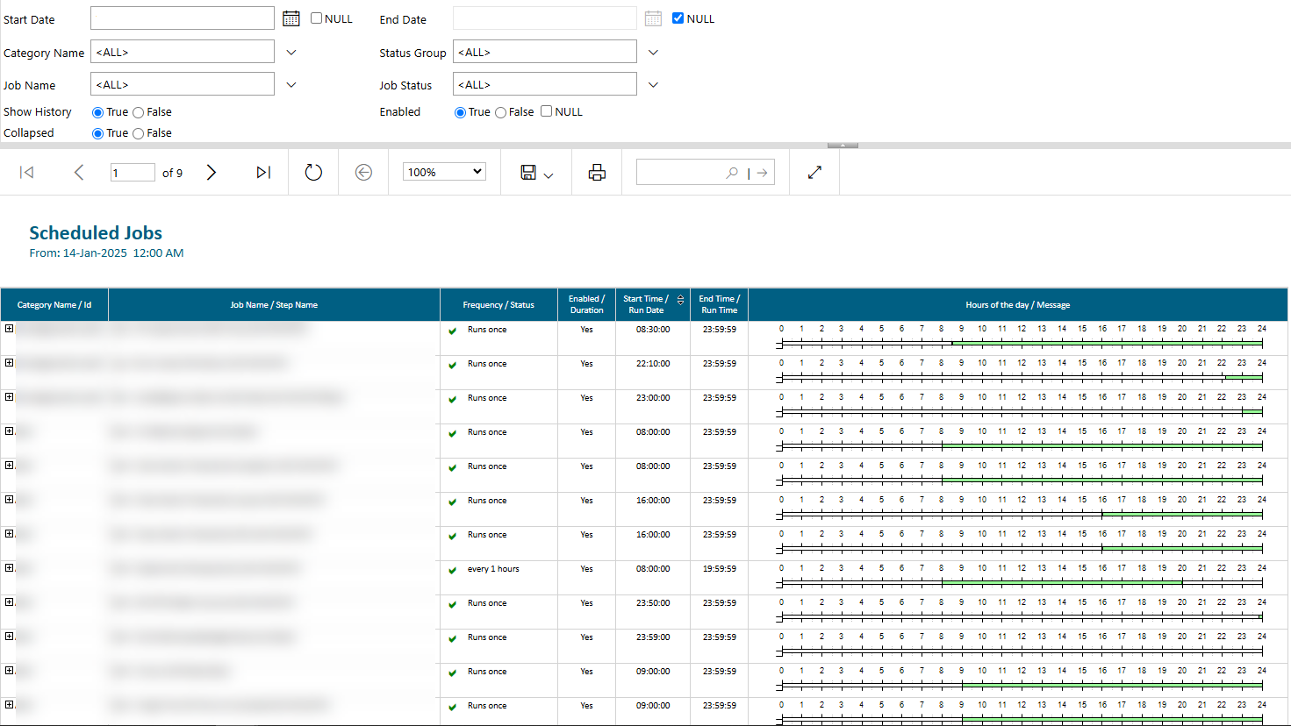The height and width of the screenshot is (726, 1291).
Task: Toggle full screen report view
Action: [x=814, y=172]
